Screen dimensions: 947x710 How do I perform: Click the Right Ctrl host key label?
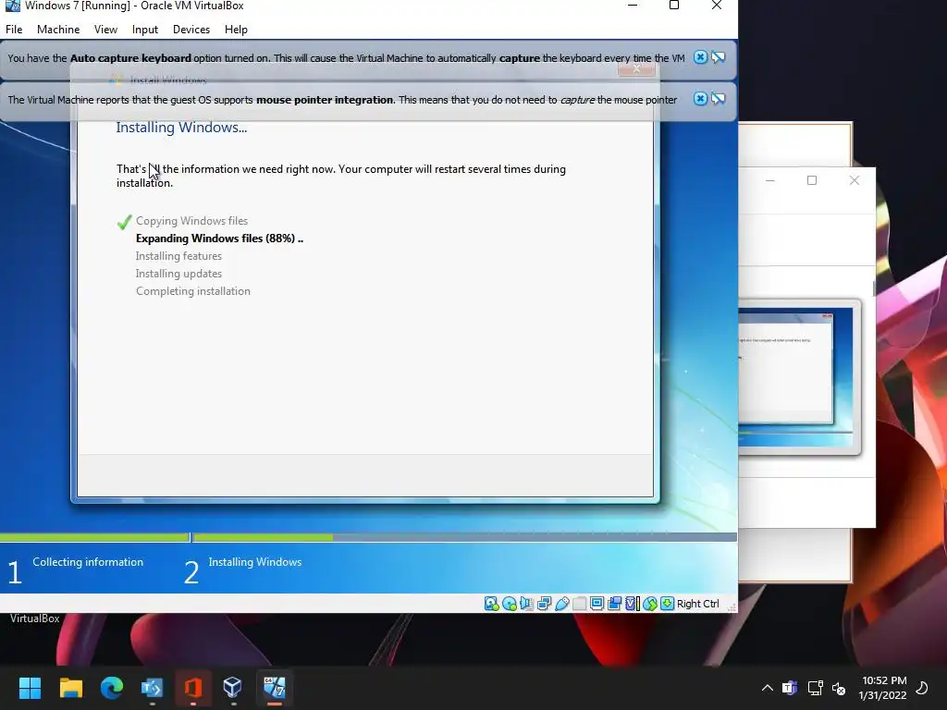tap(697, 604)
